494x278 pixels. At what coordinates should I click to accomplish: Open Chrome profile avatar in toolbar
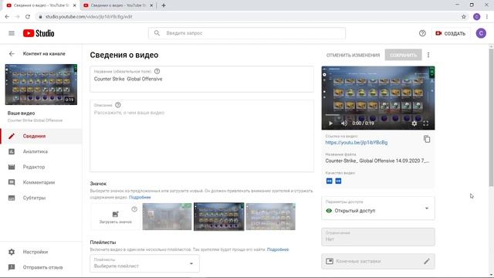[x=477, y=17]
